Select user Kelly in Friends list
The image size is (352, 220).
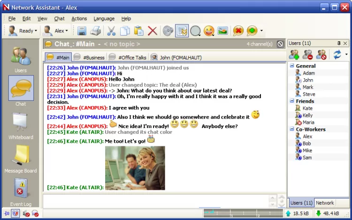pos(307,115)
